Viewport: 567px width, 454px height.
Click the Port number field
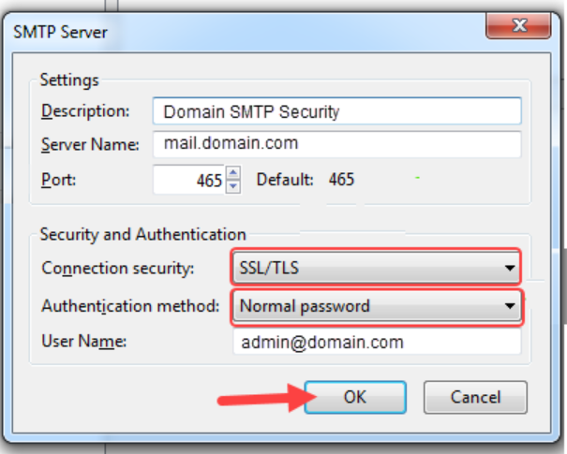(x=189, y=179)
